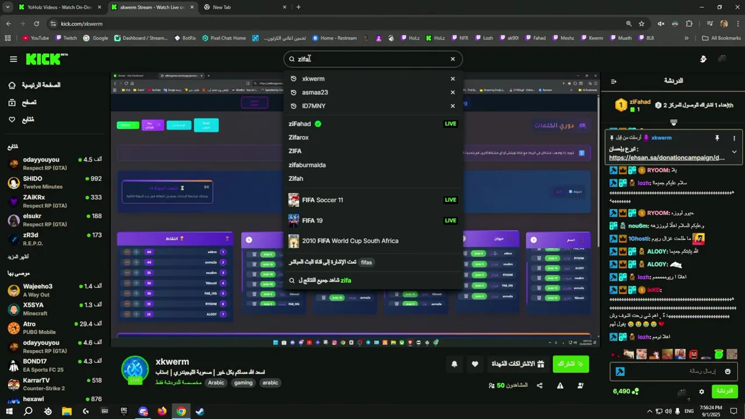
Task: Click the lowercase arabic tag chip
Action: [x=270, y=383]
